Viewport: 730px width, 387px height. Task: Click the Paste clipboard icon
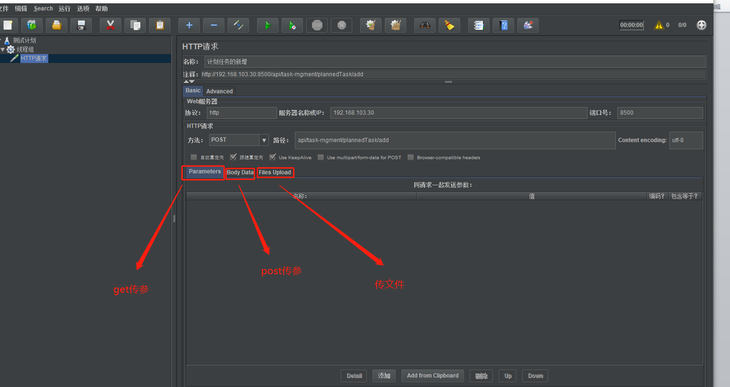click(x=160, y=25)
